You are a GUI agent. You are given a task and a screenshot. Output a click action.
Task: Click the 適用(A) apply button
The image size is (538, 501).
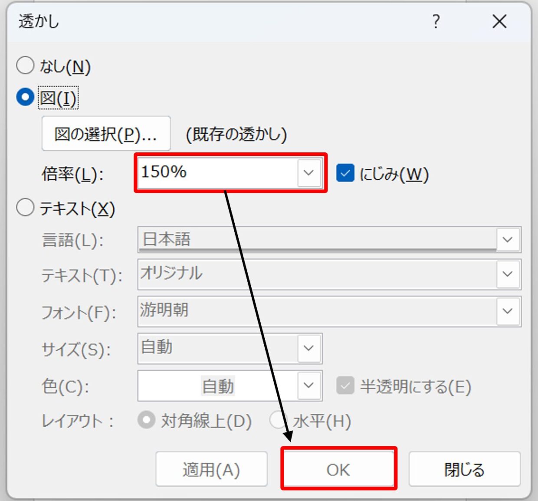click(x=211, y=469)
